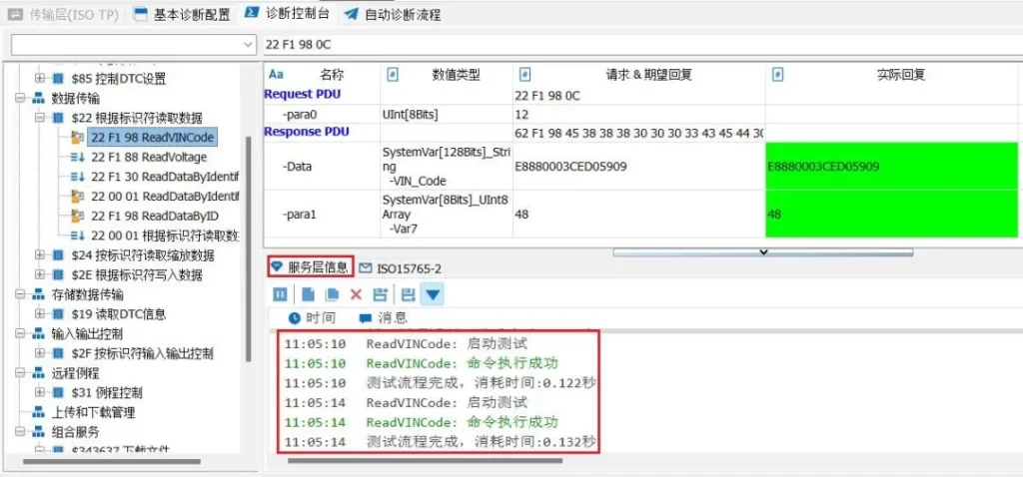Switch to ISO15765-2 log tab
This screenshot has width=1023, height=477.
(400, 267)
